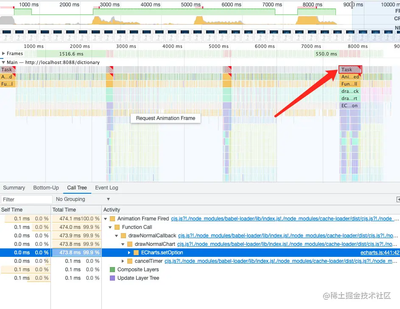Viewport: 400px width, 309px height.
Task: Collapse drawNormalChart tree row
Action: point(123,244)
